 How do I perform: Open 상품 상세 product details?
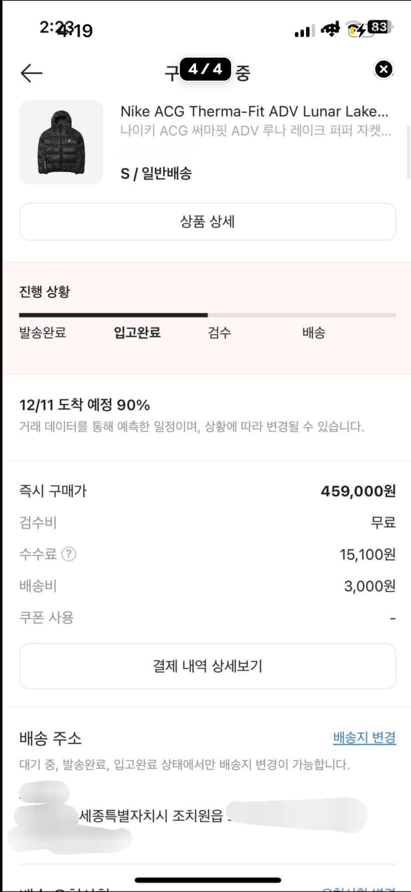(x=205, y=221)
